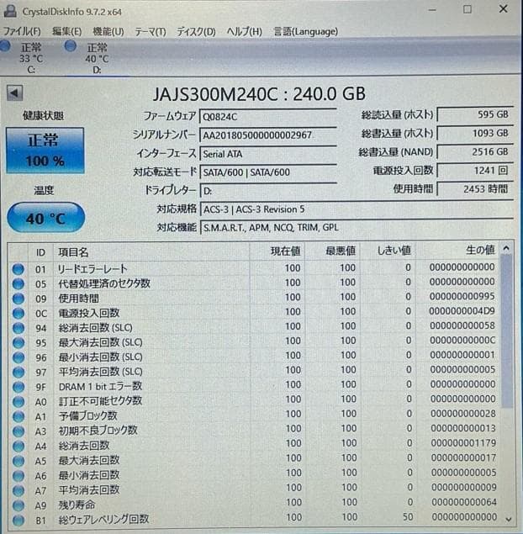Click the 現在値 column header
This screenshot has height=534, width=523.
click(x=277, y=252)
